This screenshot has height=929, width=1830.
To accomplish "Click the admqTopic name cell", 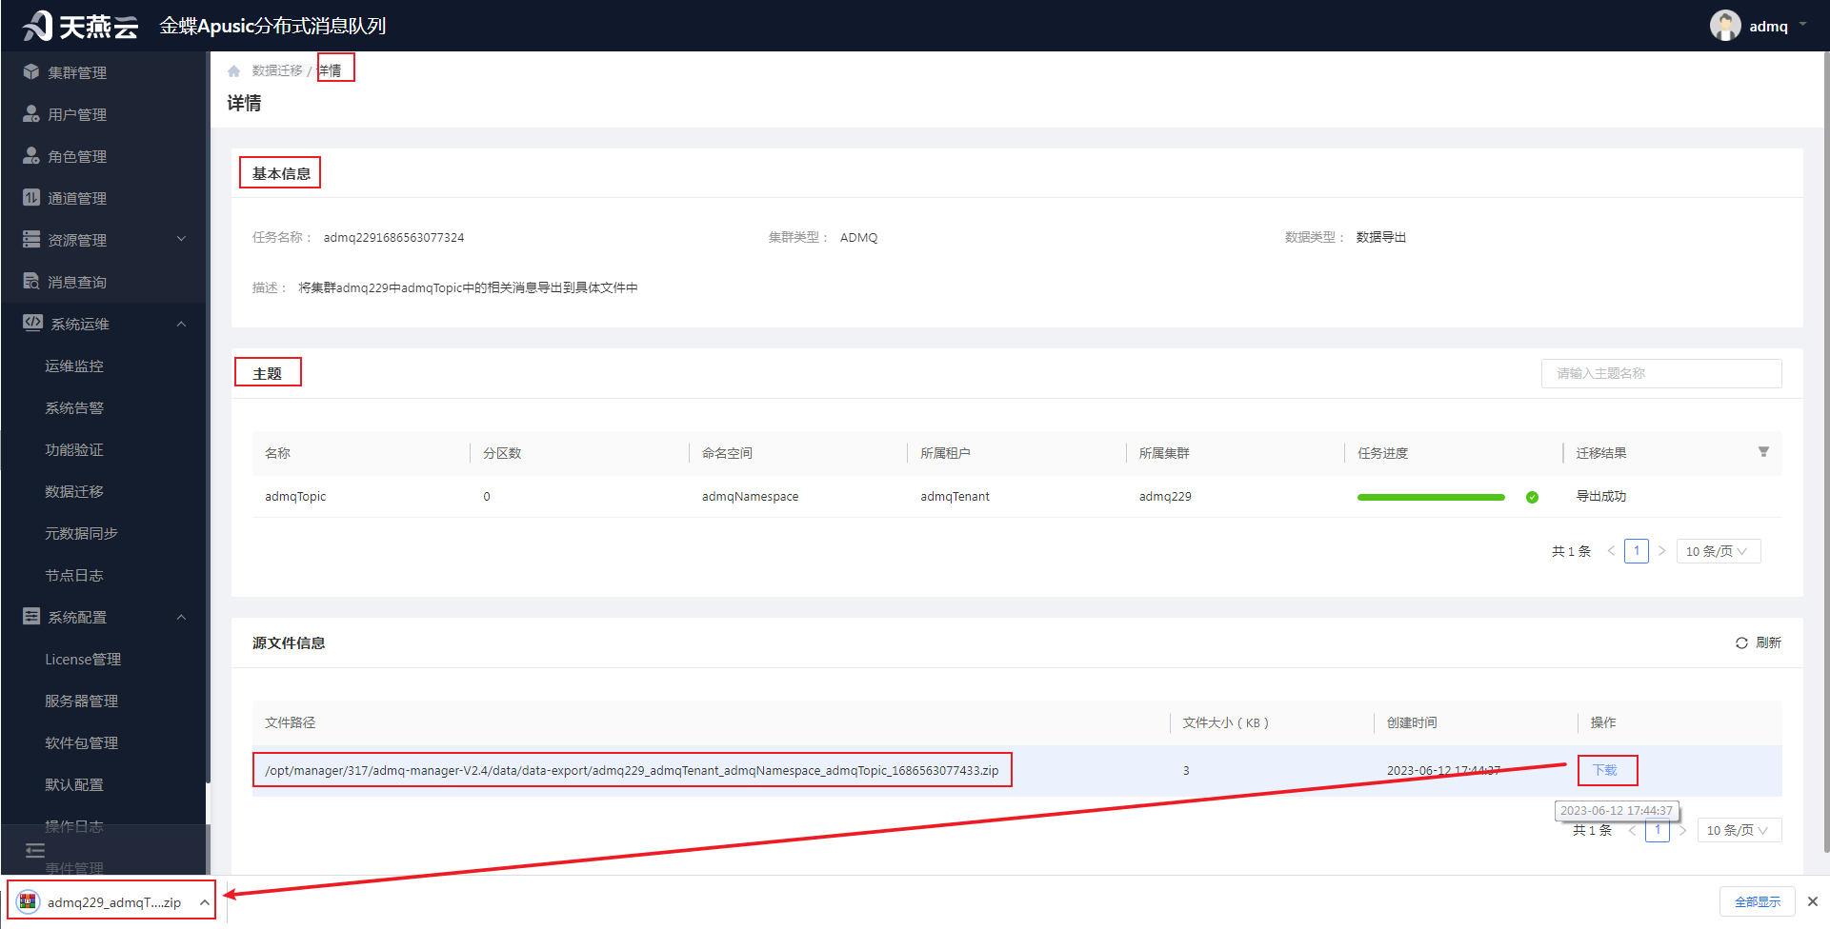I will click(x=295, y=496).
